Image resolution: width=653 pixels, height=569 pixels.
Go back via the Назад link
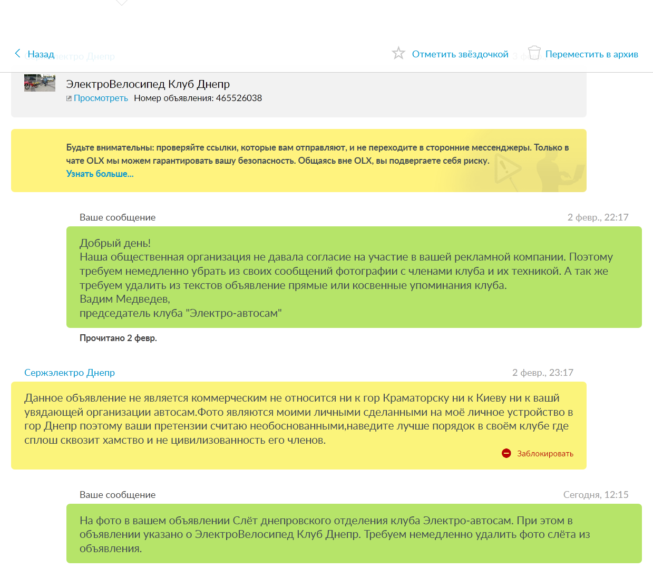pos(41,54)
